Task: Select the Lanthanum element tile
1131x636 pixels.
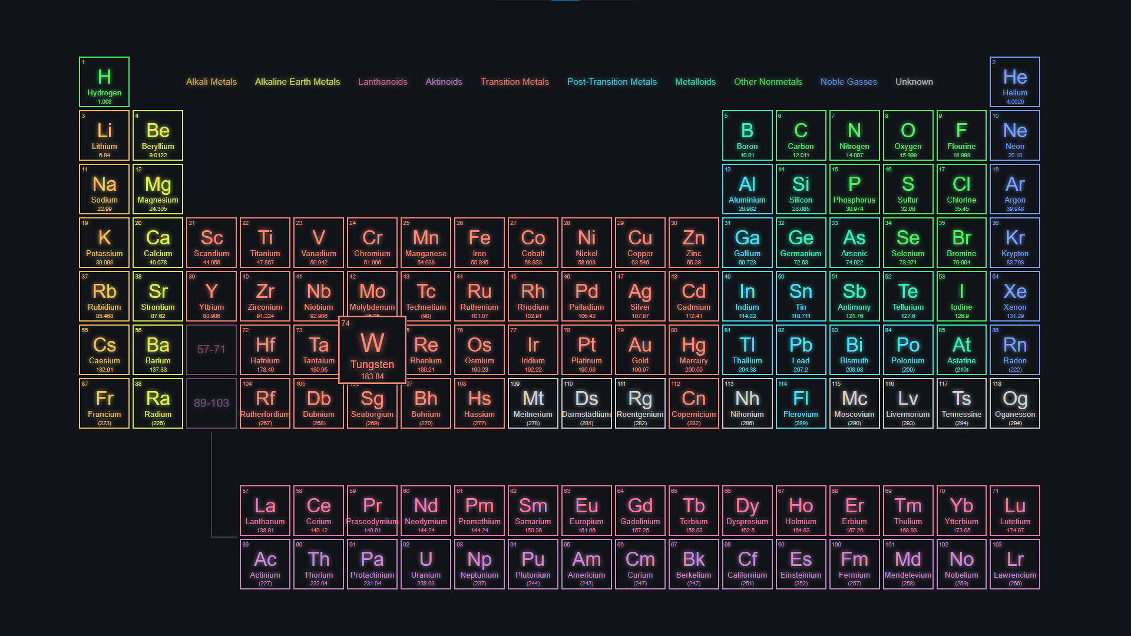Action: (265, 511)
